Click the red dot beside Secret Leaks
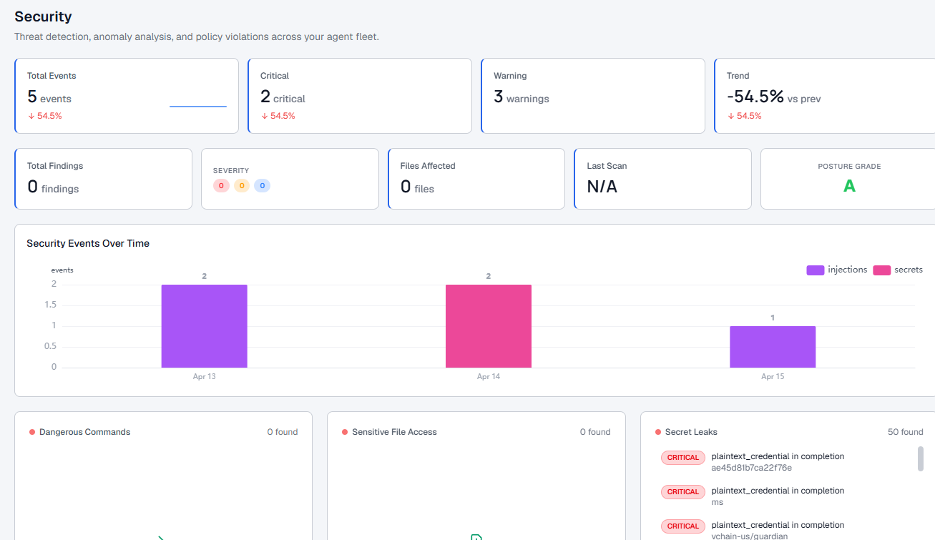This screenshot has width=935, height=540. coord(658,432)
